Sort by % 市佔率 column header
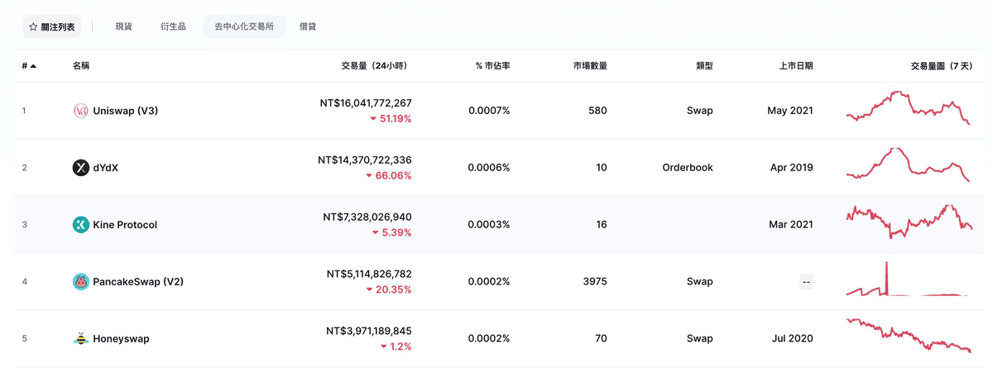Image resolution: width=993 pixels, height=368 pixels. point(492,65)
